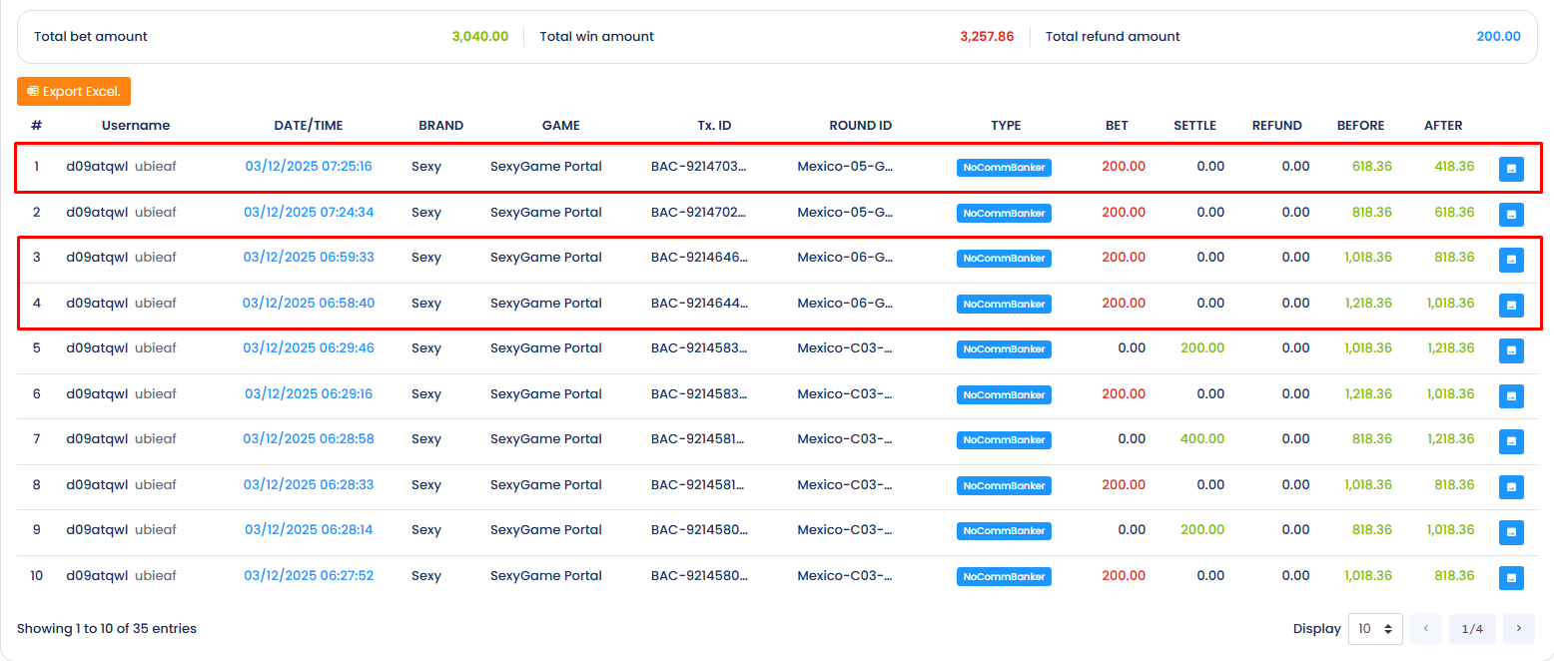This screenshot has width=1554, height=661.
Task: Click the 400.00 settle amount in row 7
Action: point(1202,438)
